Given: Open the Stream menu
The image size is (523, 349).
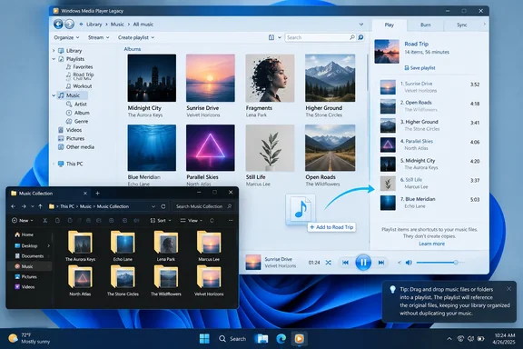Looking at the screenshot, I should click(98, 37).
